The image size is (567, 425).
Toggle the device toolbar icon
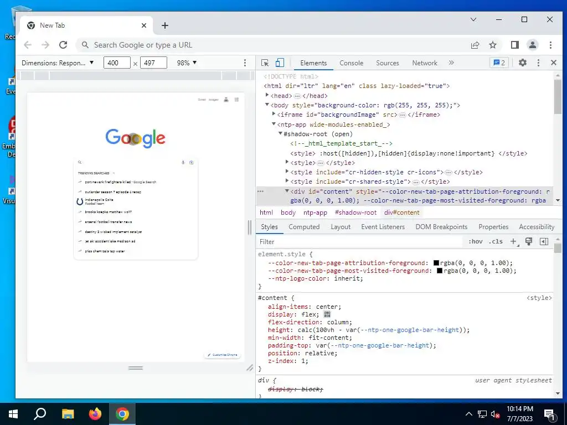tap(280, 63)
